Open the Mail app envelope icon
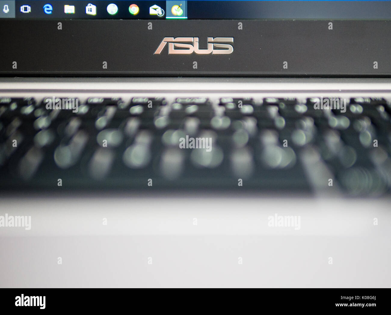Image resolution: width=391 pixels, height=315 pixels. (156, 10)
